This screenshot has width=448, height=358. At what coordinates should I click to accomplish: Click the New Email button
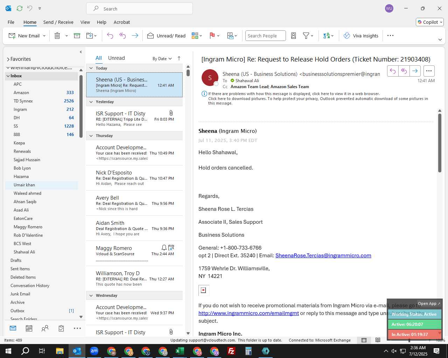click(x=24, y=36)
